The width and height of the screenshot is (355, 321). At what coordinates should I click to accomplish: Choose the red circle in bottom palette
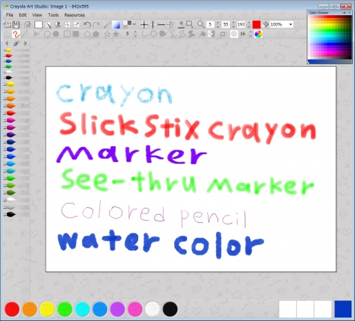click(12, 309)
